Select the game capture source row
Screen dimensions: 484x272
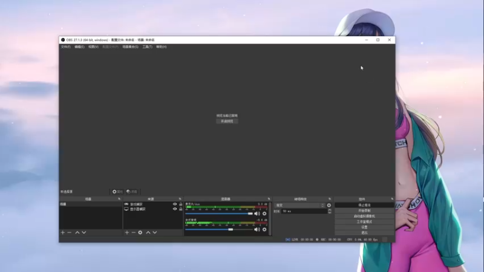pos(154,204)
